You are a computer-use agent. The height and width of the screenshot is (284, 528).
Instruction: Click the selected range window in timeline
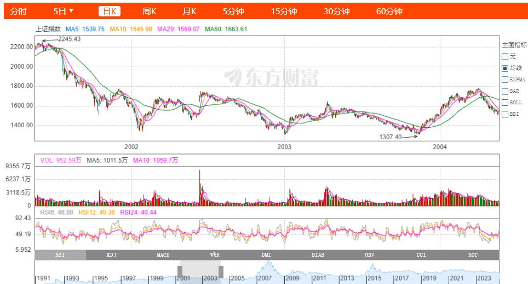coord(200,272)
